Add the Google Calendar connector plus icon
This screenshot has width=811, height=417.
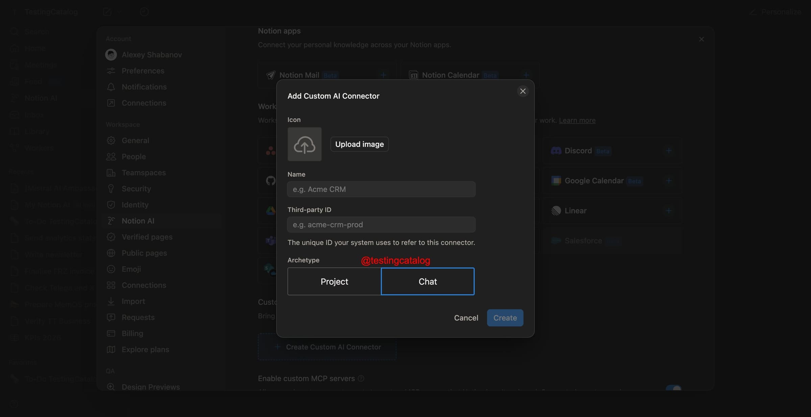pyautogui.click(x=668, y=181)
